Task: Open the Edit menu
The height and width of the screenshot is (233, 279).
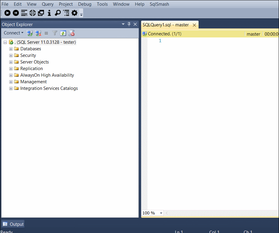Action: [x=18, y=4]
